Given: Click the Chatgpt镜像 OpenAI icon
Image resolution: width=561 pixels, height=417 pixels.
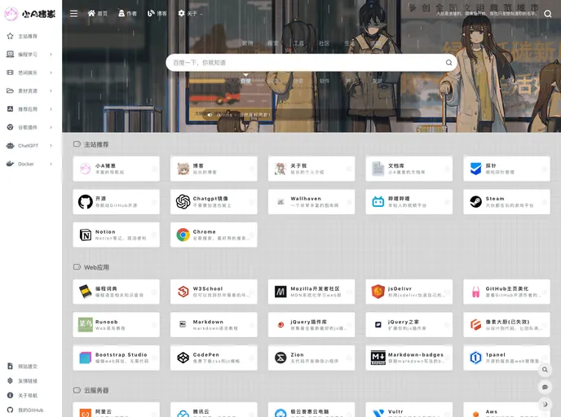Looking at the screenshot, I should pyautogui.click(x=183, y=202).
